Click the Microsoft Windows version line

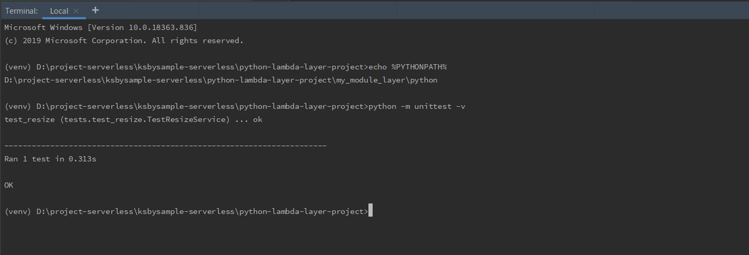coord(100,28)
